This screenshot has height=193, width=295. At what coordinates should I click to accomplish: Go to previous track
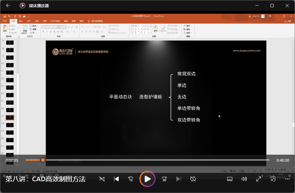click(x=116, y=179)
